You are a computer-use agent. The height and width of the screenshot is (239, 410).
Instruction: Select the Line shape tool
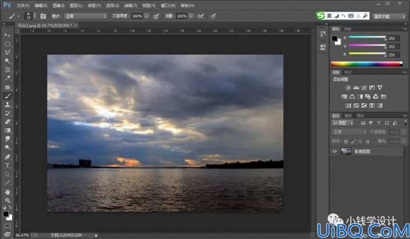point(8,182)
